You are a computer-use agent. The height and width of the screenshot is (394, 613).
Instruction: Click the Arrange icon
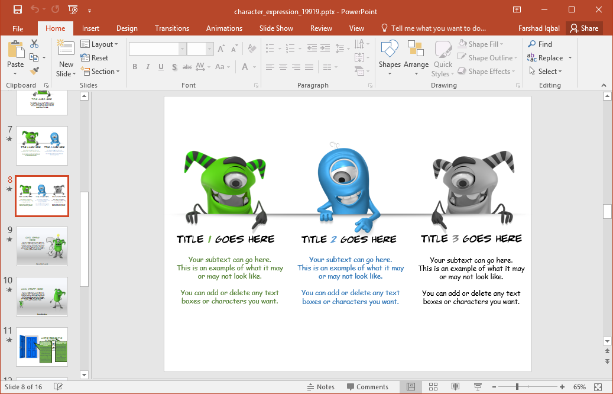click(416, 49)
